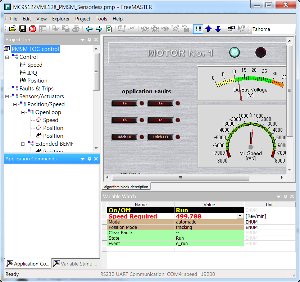
Task: Open the Speed Required value dropdown
Action: click(240, 216)
